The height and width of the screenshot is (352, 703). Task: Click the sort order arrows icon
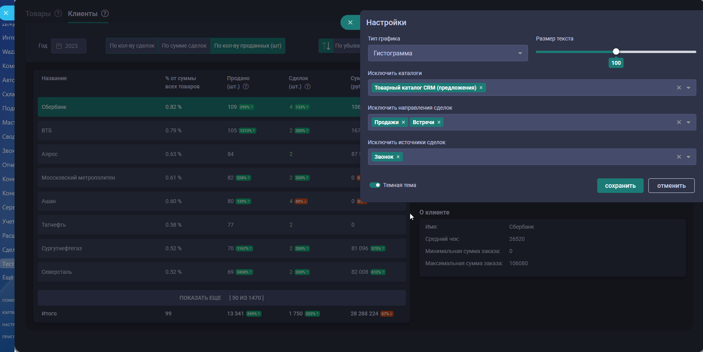tap(326, 46)
